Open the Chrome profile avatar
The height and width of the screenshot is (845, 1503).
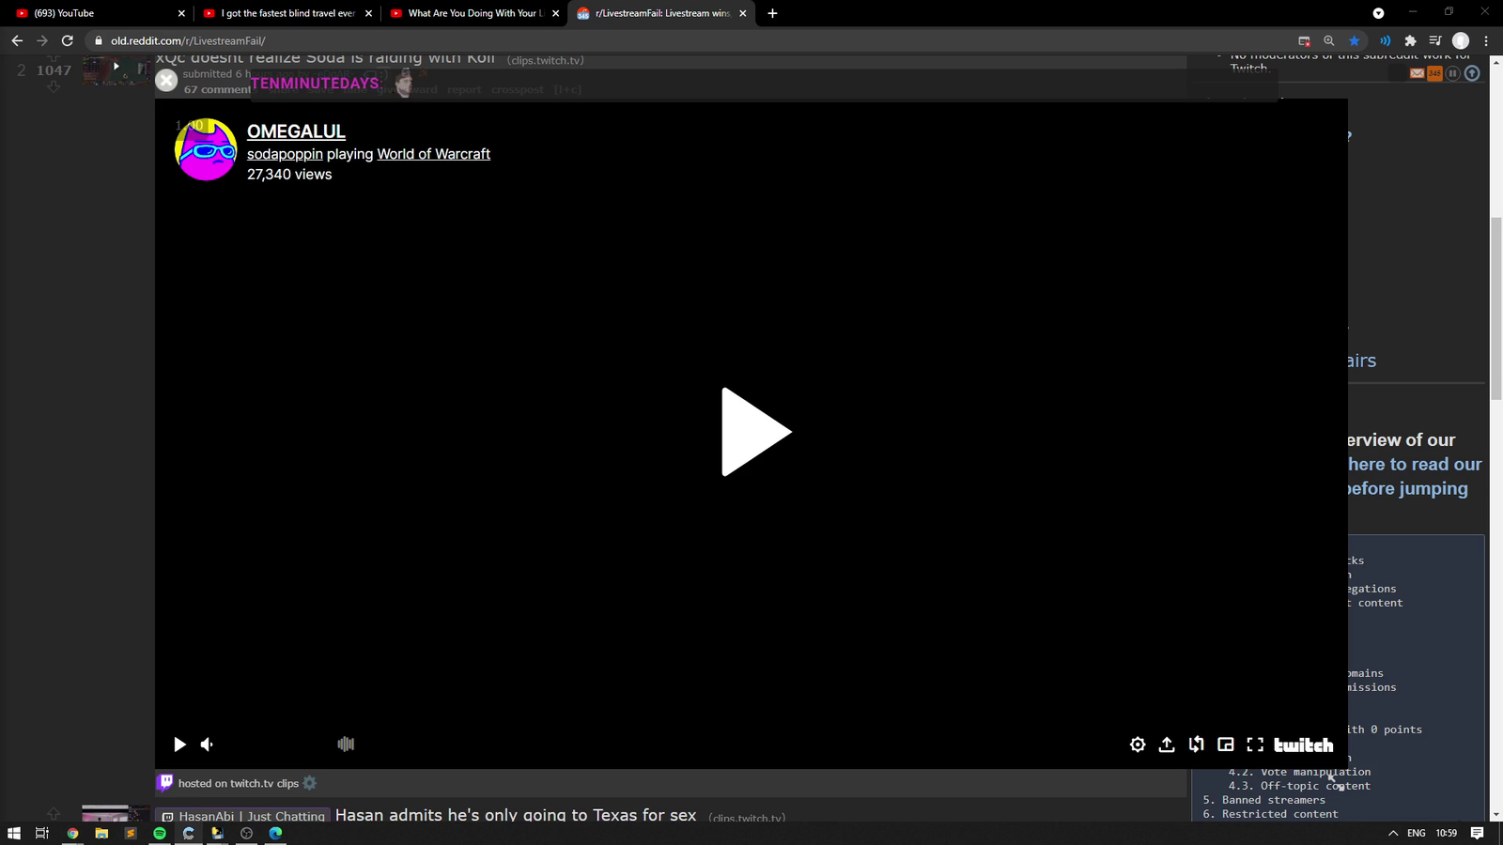1461,40
